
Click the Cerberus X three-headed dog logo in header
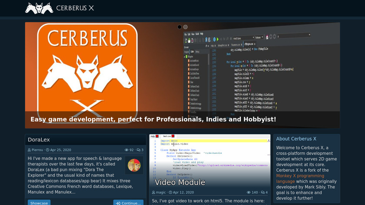[39, 8]
